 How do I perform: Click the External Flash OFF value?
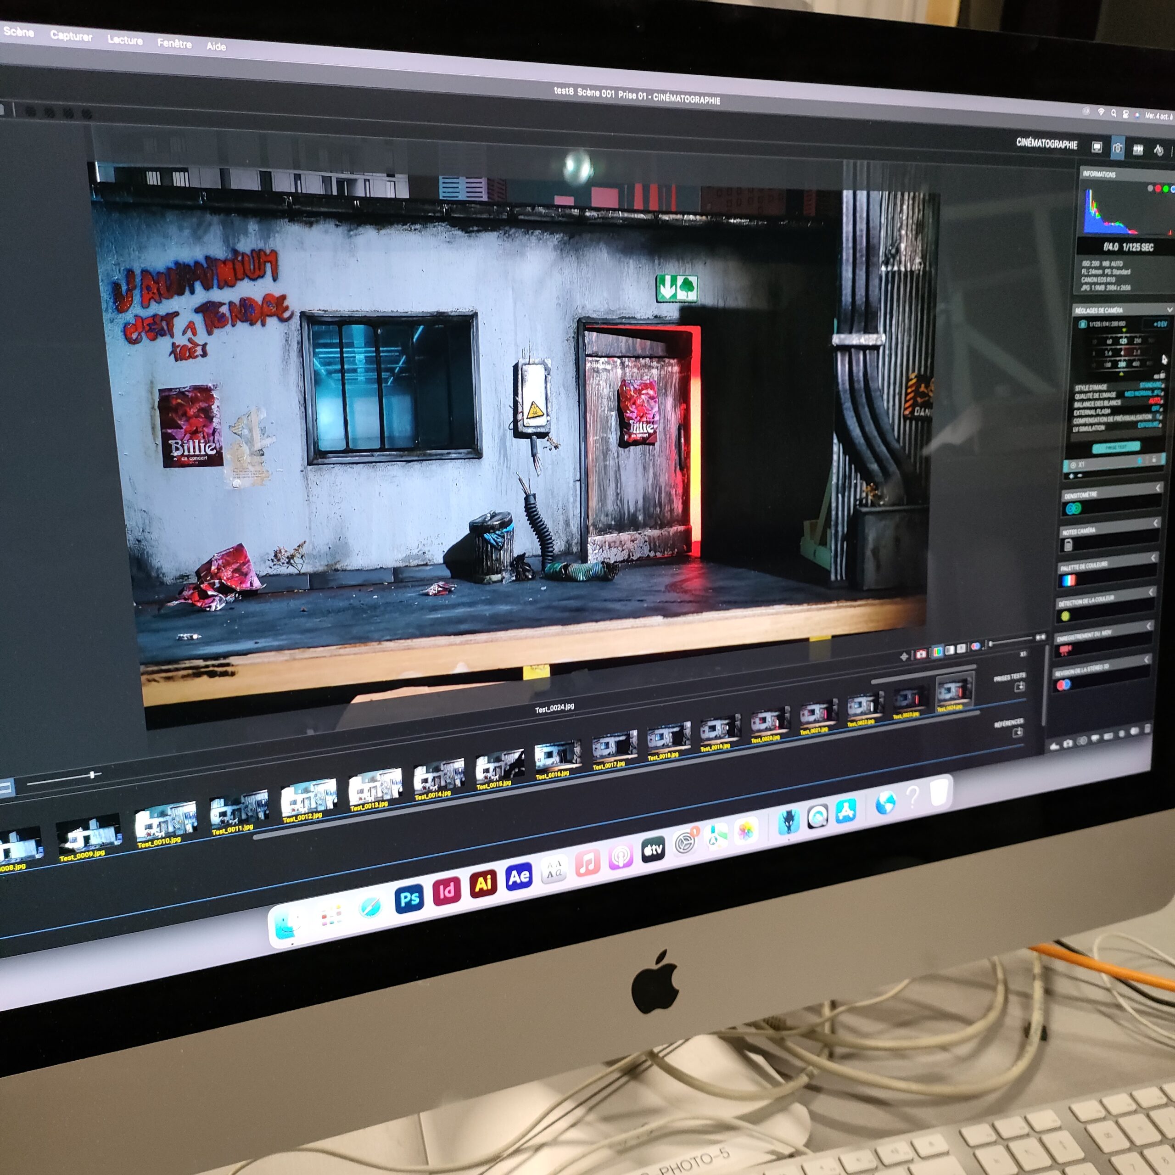point(1156,408)
